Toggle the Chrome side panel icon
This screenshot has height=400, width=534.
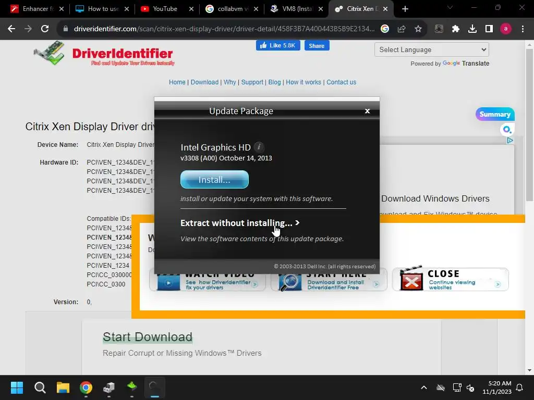click(x=489, y=29)
